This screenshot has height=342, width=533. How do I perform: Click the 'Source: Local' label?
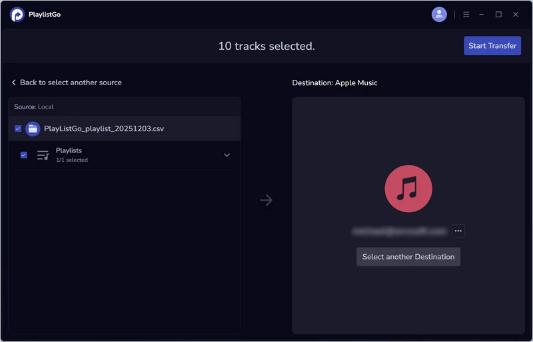click(x=34, y=106)
